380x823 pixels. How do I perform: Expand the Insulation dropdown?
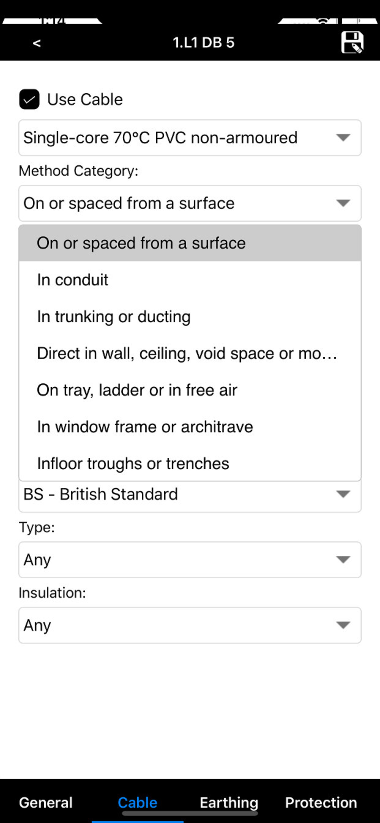[x=190, y=625]
